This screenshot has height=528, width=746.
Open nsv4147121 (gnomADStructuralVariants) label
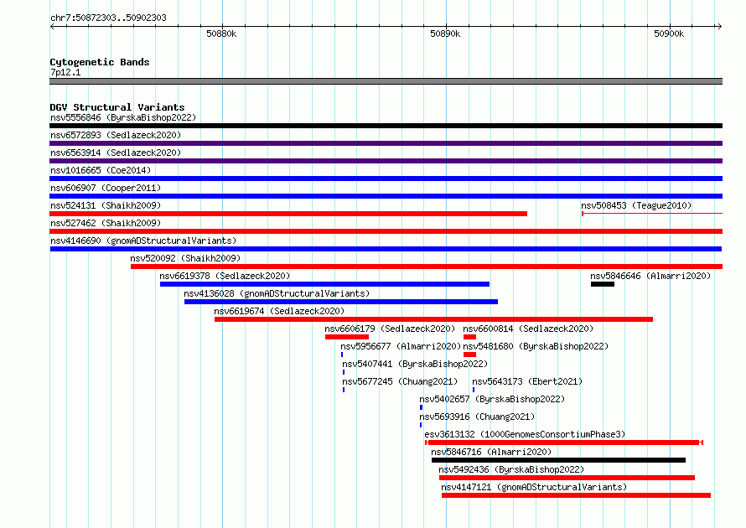point(534,487)
